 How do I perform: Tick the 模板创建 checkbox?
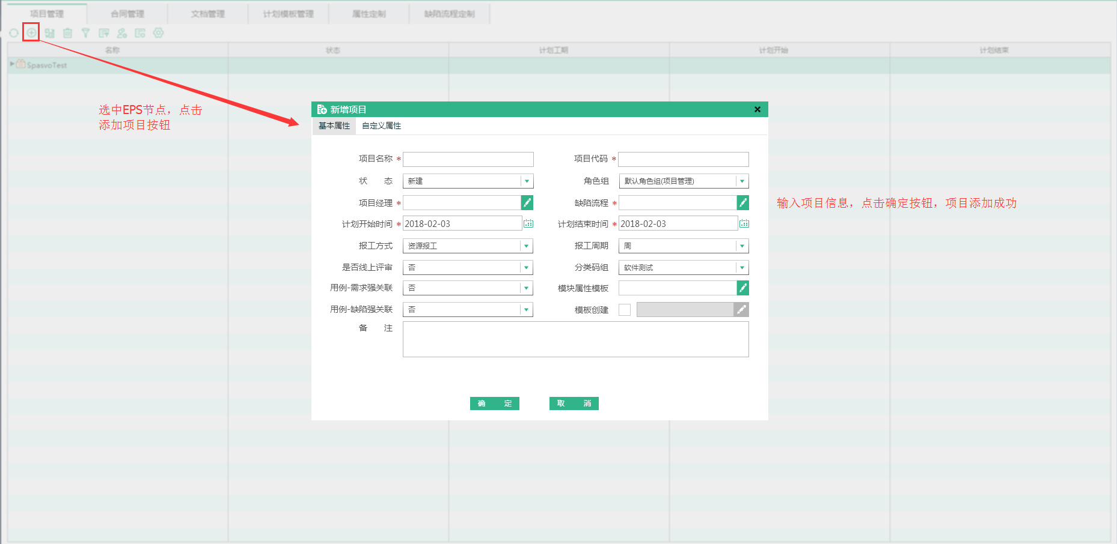click(625, 310)
